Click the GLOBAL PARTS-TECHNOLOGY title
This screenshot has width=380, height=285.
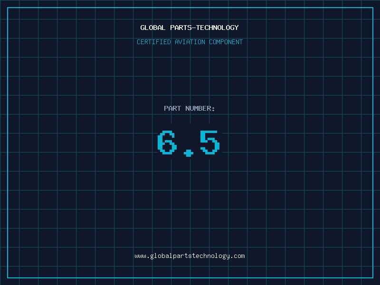(x=190, y=28)
